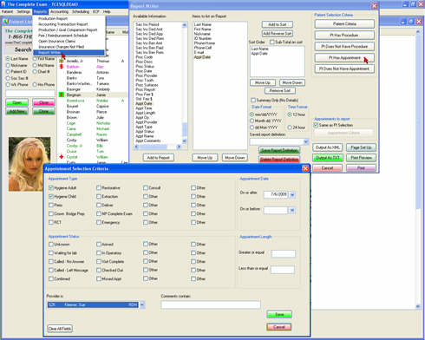Click the green dollar icon beside the Bergman row

62,95
